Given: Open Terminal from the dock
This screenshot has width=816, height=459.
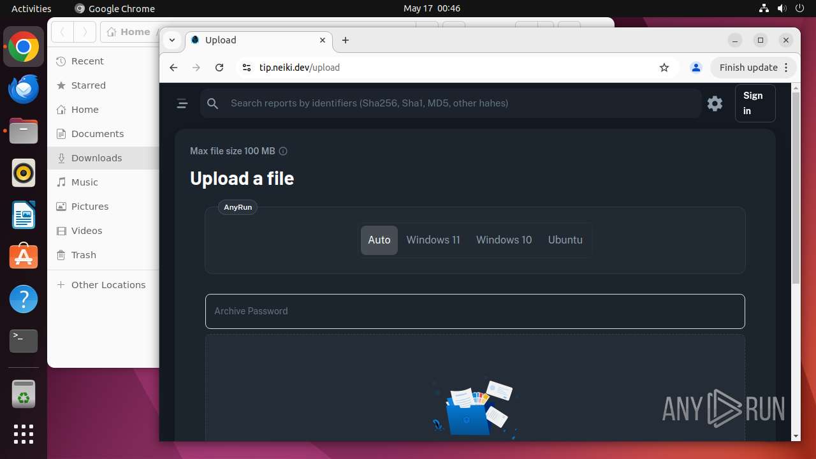Looking at the screenshot, I should click(x=24, y=341).
